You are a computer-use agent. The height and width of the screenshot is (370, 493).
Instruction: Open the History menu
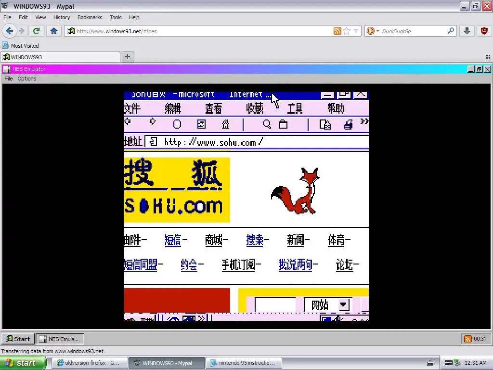(x=61, y=17)
